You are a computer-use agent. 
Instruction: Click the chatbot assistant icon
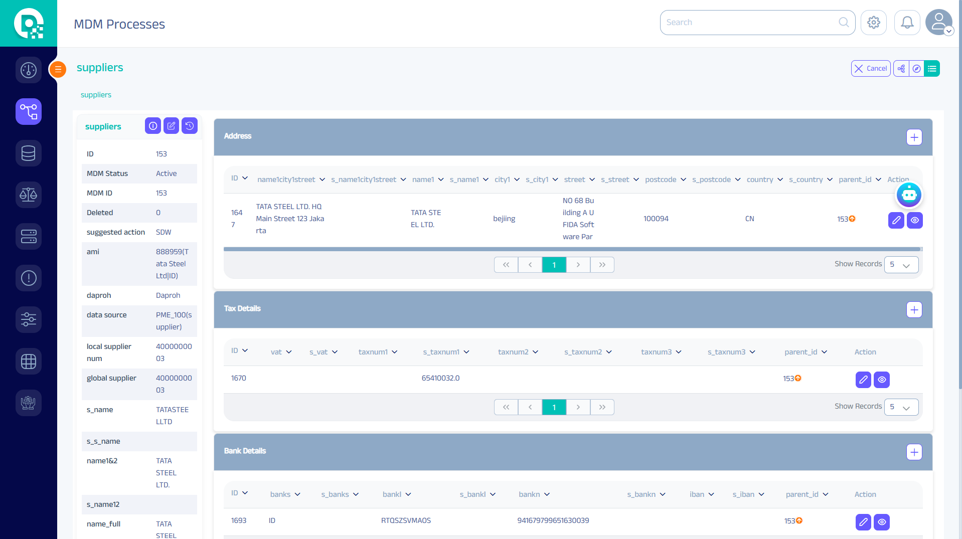click(x=909, y=195)
